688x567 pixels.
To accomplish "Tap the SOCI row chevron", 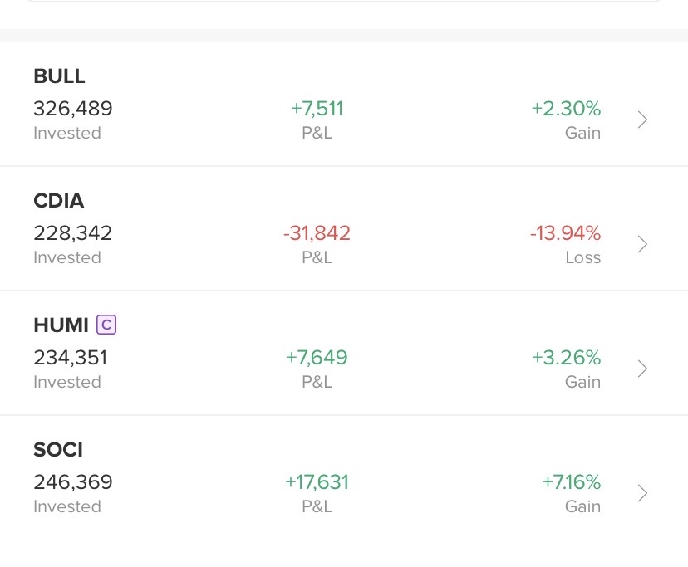I will (x=642, y=493).
